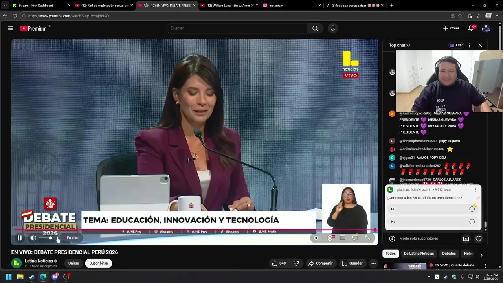
Task: Toggle autoplay switch in the player
Action: click(x=316, y=238)
